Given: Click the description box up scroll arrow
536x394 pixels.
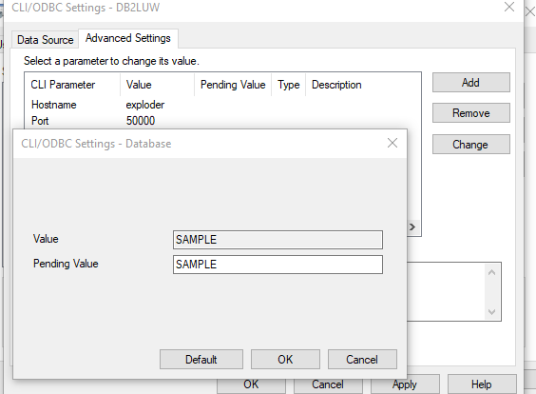Looking at the screenshot, I should point(492,273).
